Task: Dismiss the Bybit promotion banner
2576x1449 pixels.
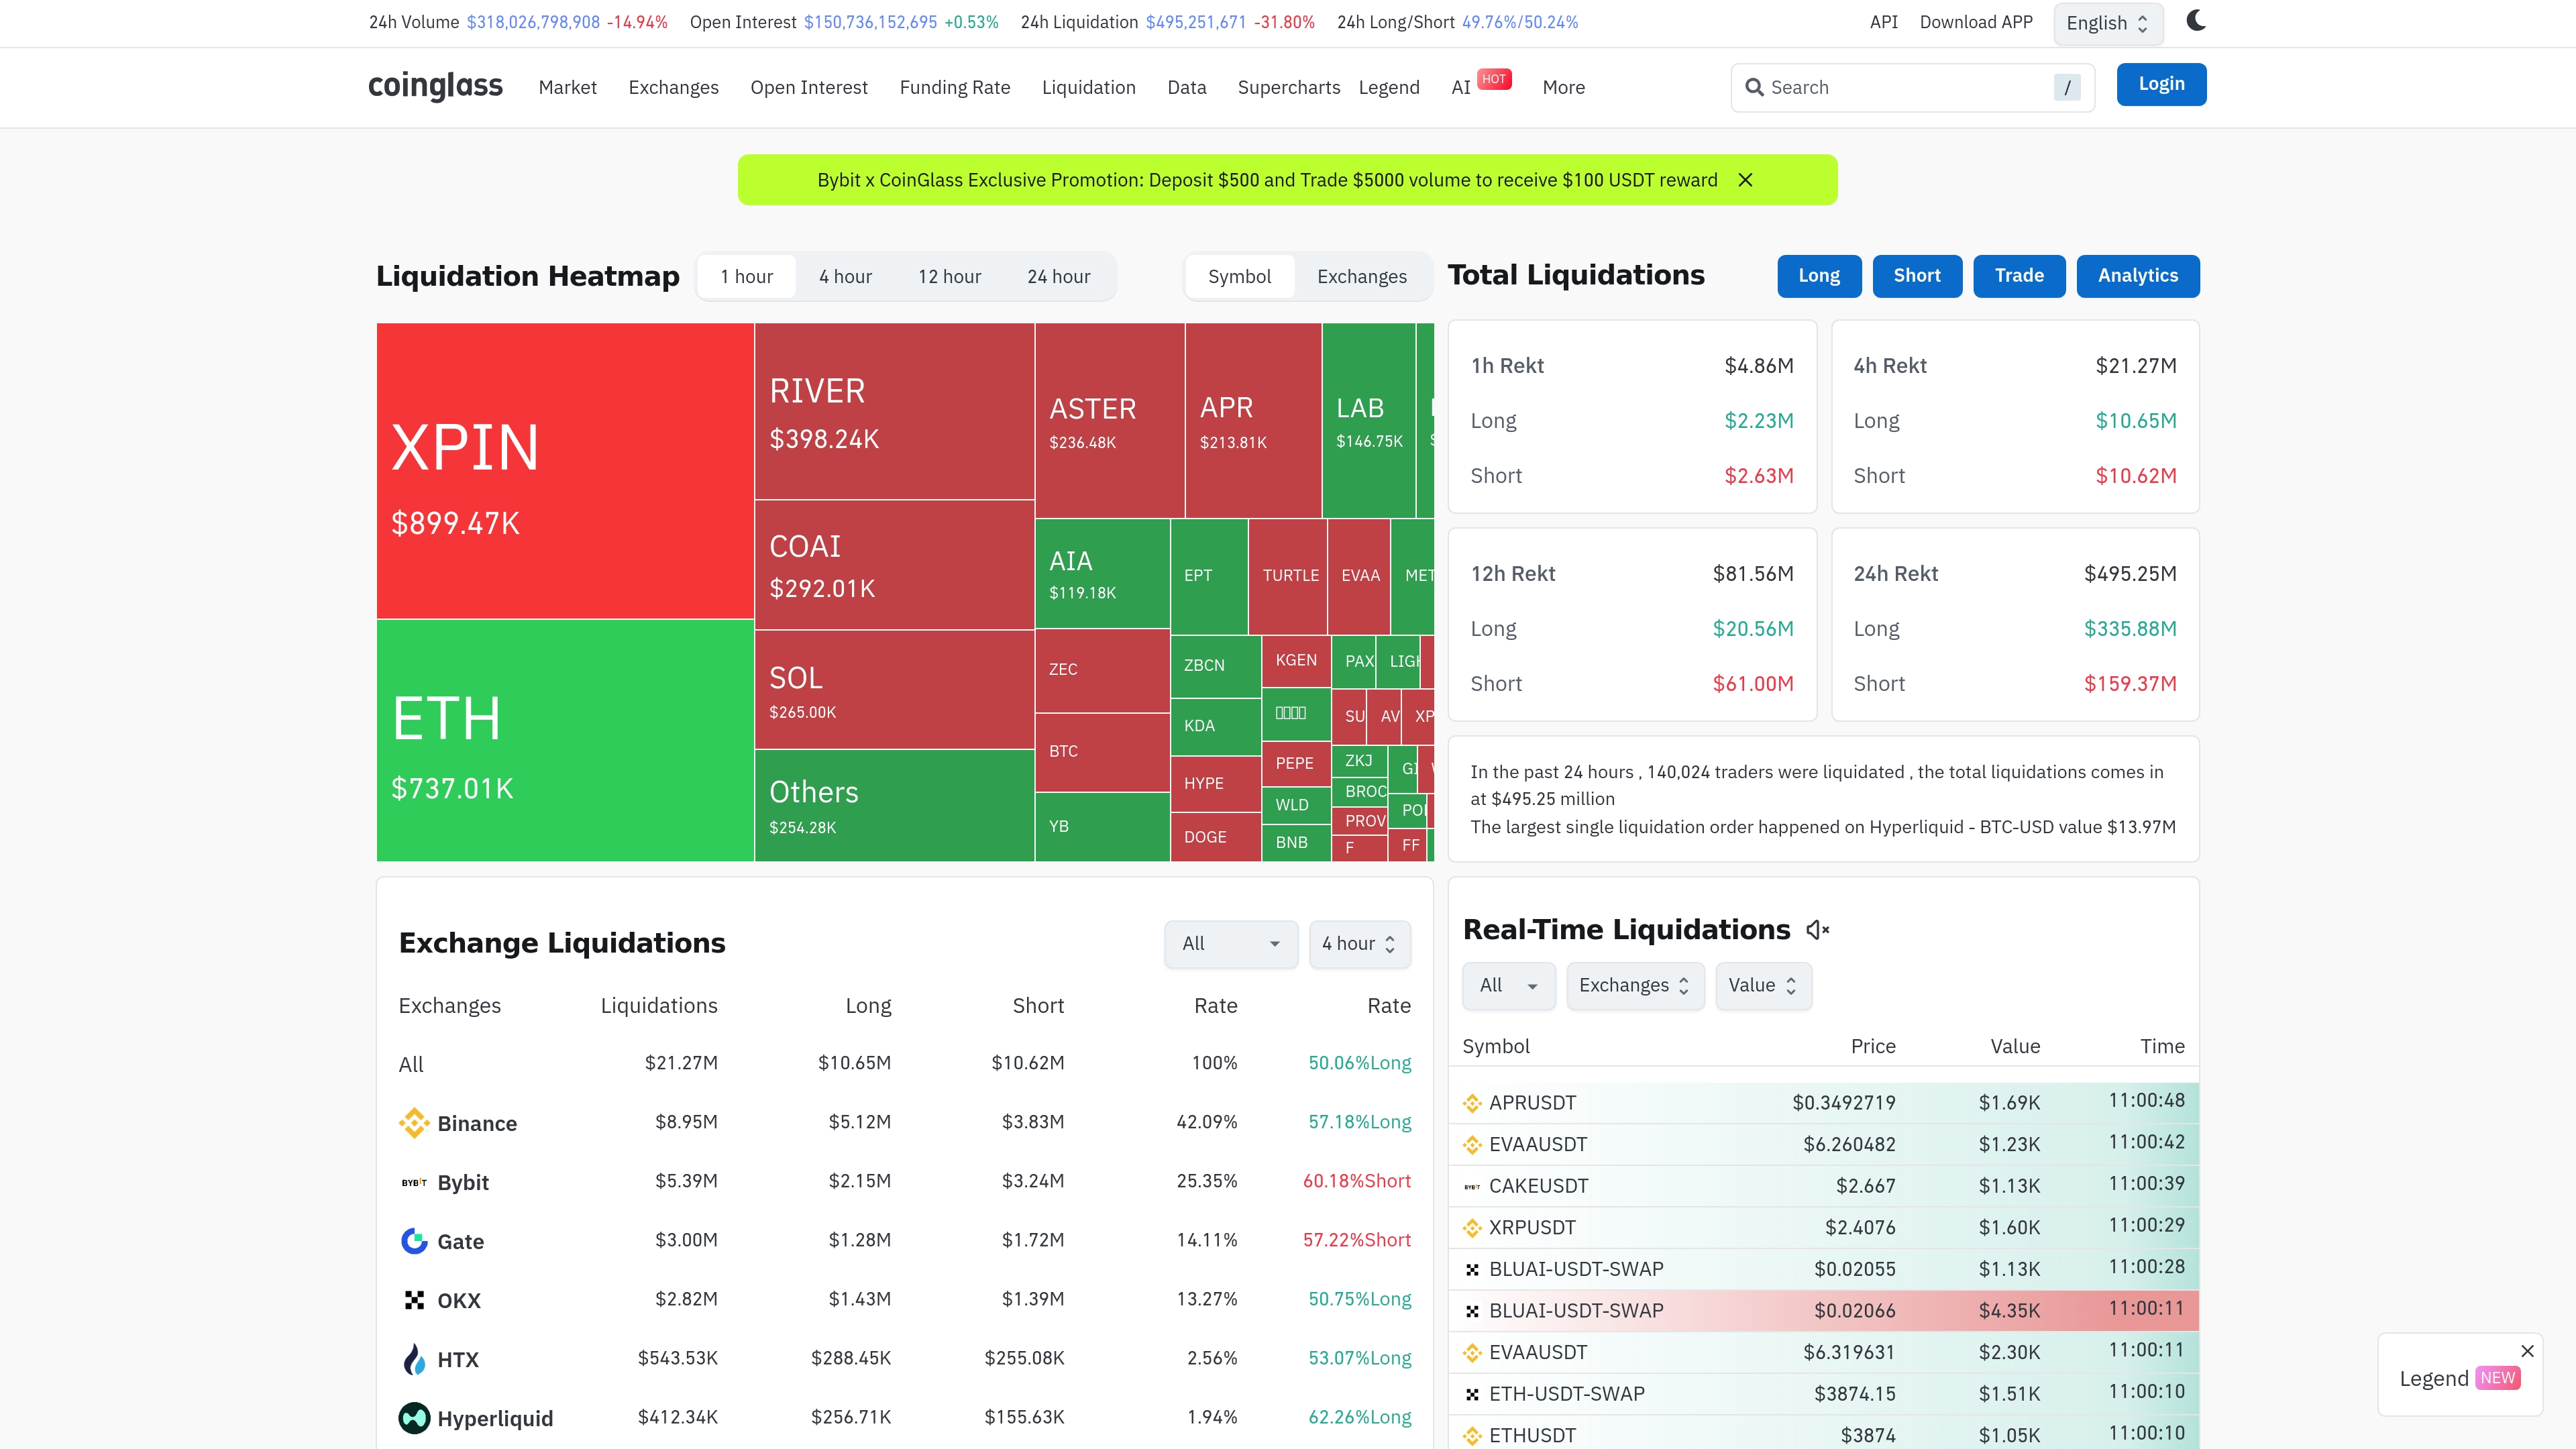Action: 1745,180
